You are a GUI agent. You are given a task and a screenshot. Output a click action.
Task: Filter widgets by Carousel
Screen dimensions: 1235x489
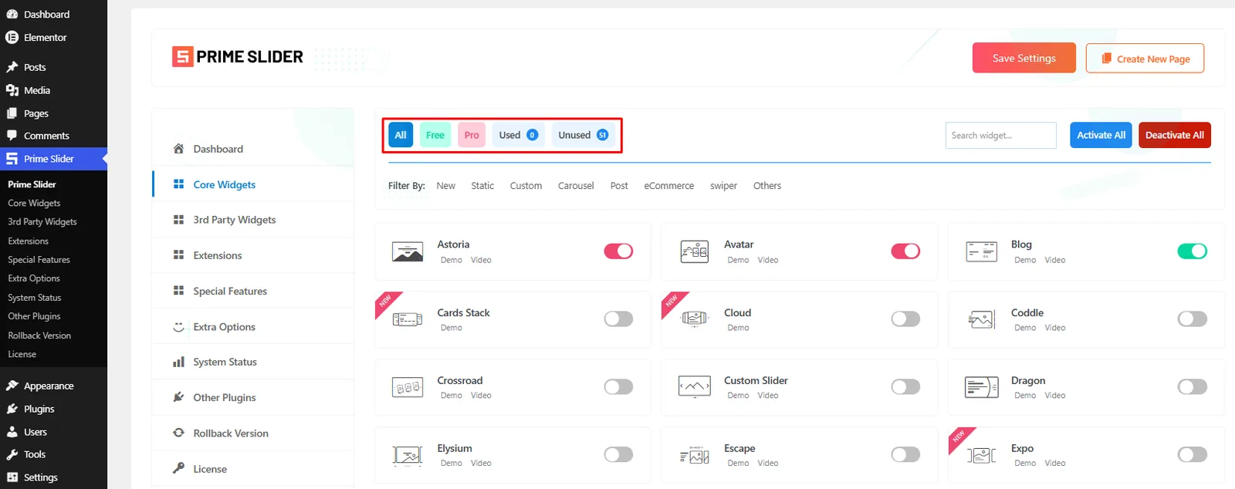click(576, 186)
